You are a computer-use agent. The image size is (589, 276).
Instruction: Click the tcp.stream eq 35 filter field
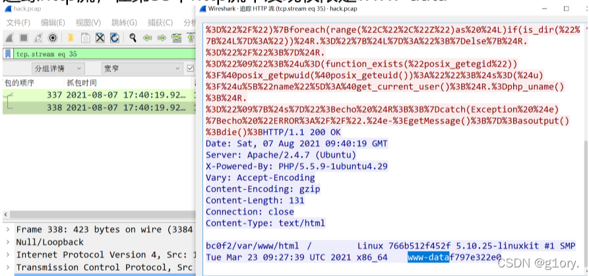pos(104,53)
